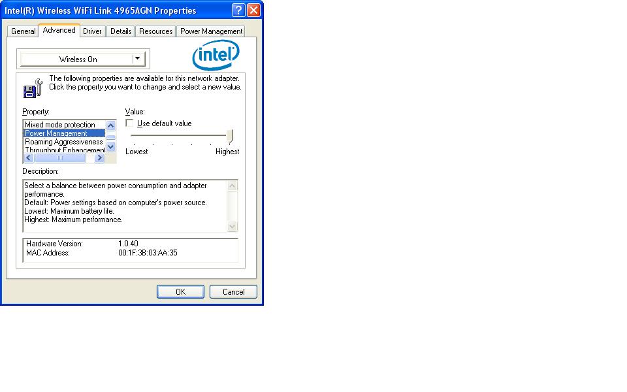Click the Wireless On combo box
This screenshot has height=392, width=627.
(83, 59)
